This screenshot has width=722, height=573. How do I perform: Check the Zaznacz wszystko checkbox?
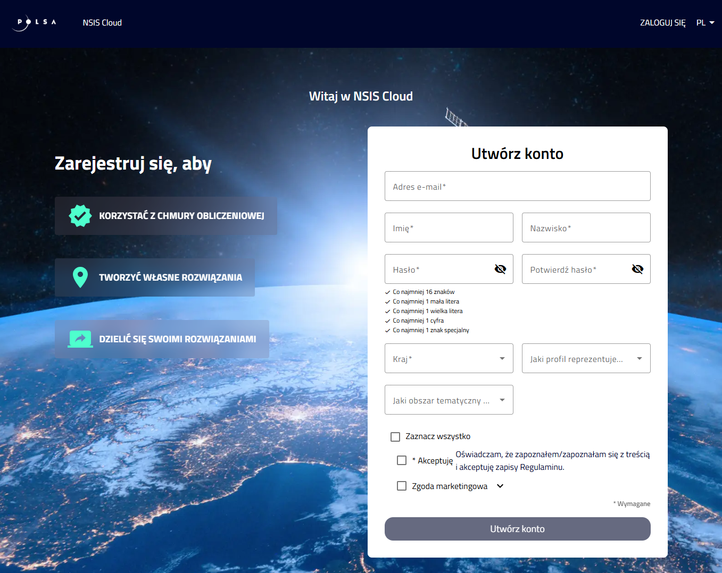[x=395, y=437]
